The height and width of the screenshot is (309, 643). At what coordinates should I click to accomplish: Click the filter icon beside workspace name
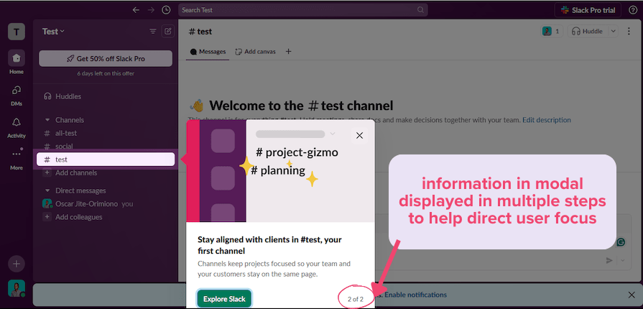152,32
